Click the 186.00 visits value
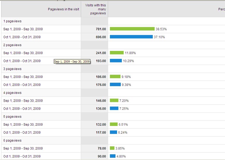This screenshot has width=225, height=160. pos(101,77)
